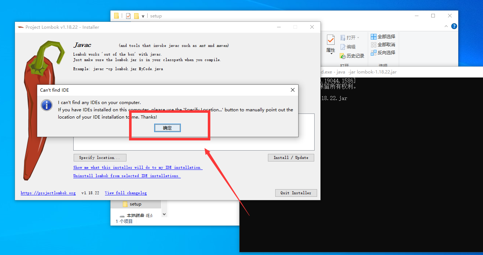Click the '1 个项目' status bar text
Screen dimensions: 483x255
(124, 221)
